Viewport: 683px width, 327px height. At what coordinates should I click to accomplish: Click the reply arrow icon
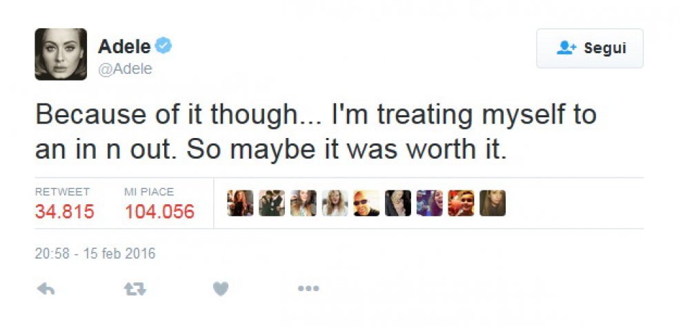[46, 288]
